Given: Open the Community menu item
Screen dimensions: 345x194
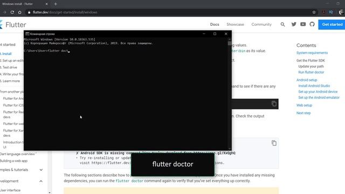Looking at the screenshot, I should point(261,24).
